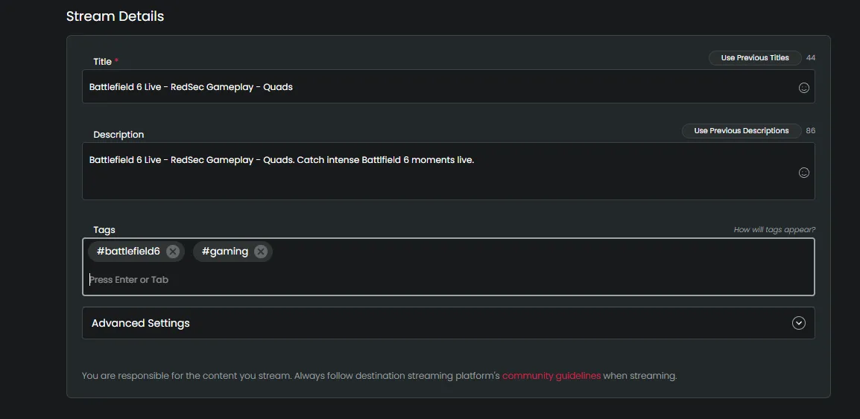Focus the Title text input
This screenshot has height=419, width=860.
[432, 87]
